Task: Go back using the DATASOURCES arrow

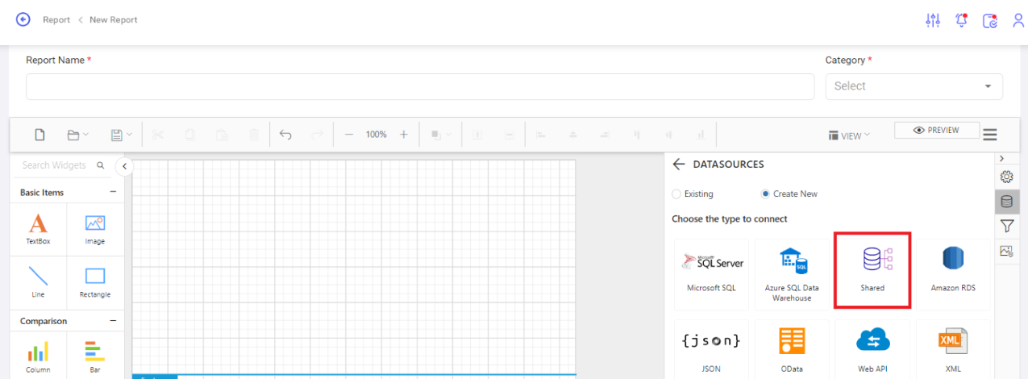Action: pyautogui.click(x=679, y=164)
